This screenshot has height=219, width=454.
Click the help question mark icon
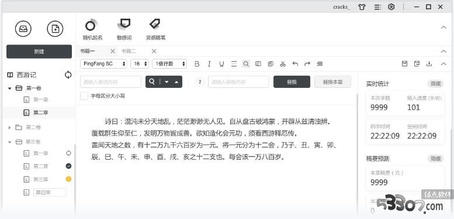tap(199, 82)
